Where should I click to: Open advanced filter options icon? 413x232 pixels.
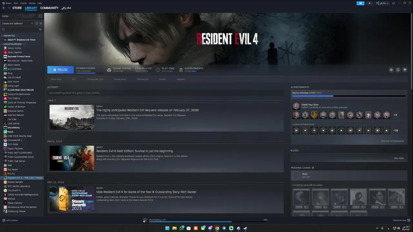pyautogui.click(x=40, y=29)
